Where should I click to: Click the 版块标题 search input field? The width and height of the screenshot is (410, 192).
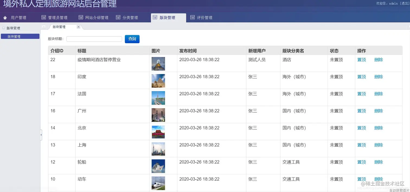[x=94, y=39]
